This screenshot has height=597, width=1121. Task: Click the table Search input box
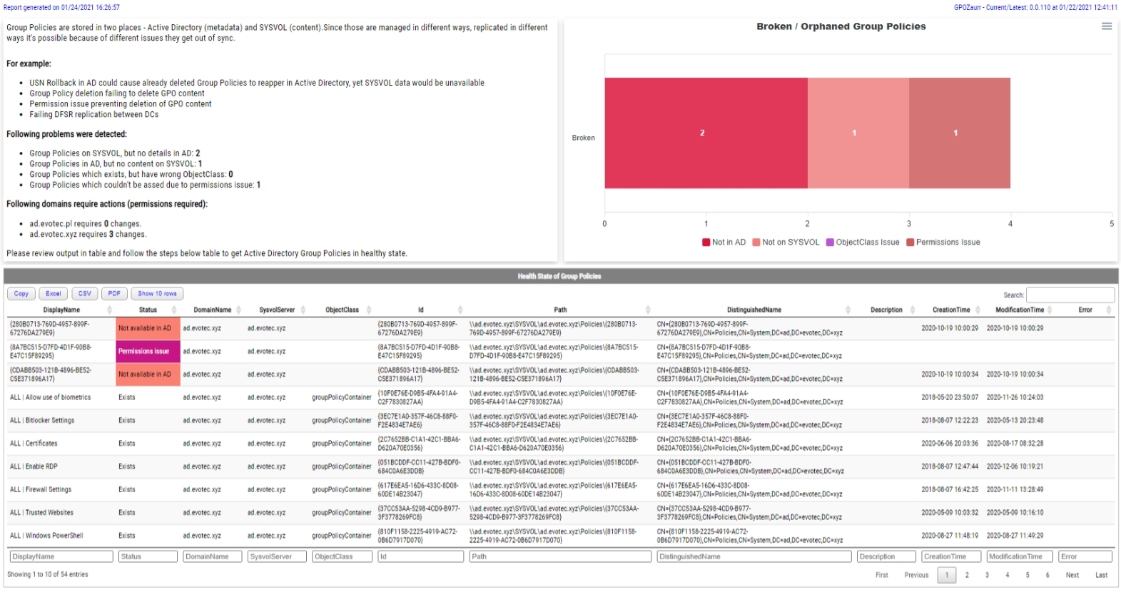1070,295
